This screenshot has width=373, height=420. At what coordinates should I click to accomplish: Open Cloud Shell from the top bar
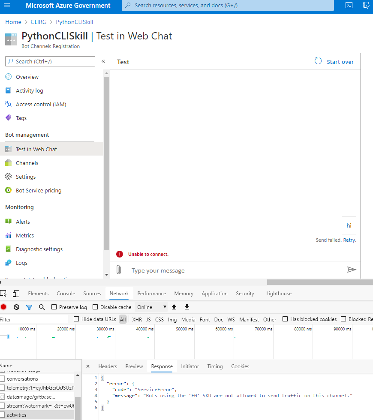pyautogui.click(x=349, y=5)
